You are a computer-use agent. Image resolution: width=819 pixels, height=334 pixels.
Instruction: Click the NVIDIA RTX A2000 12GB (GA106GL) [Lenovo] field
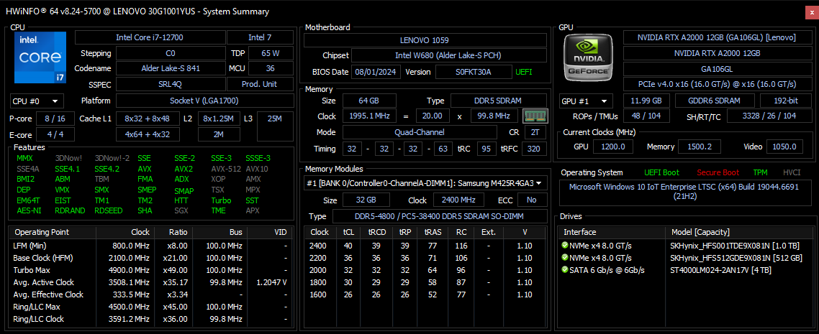pyautogui.click(x=717, y=37)
